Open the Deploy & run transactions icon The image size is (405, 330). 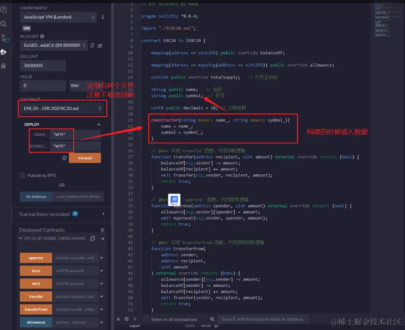[4, 52]
